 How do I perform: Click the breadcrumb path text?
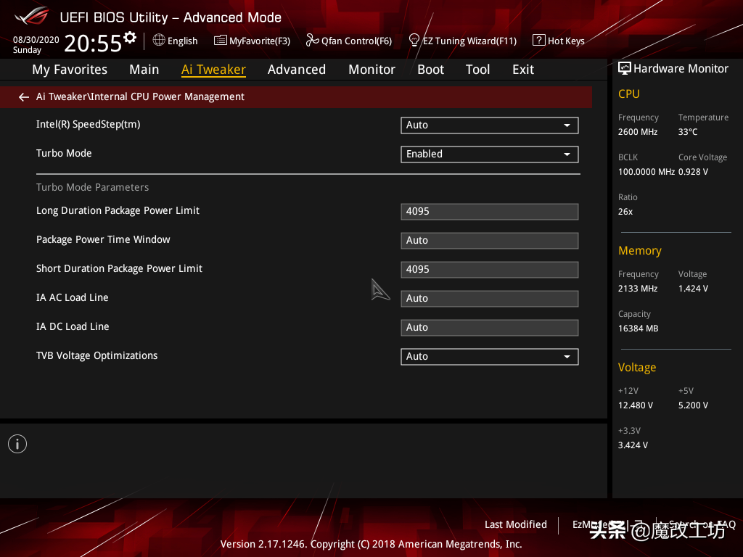tap(140, 96)
